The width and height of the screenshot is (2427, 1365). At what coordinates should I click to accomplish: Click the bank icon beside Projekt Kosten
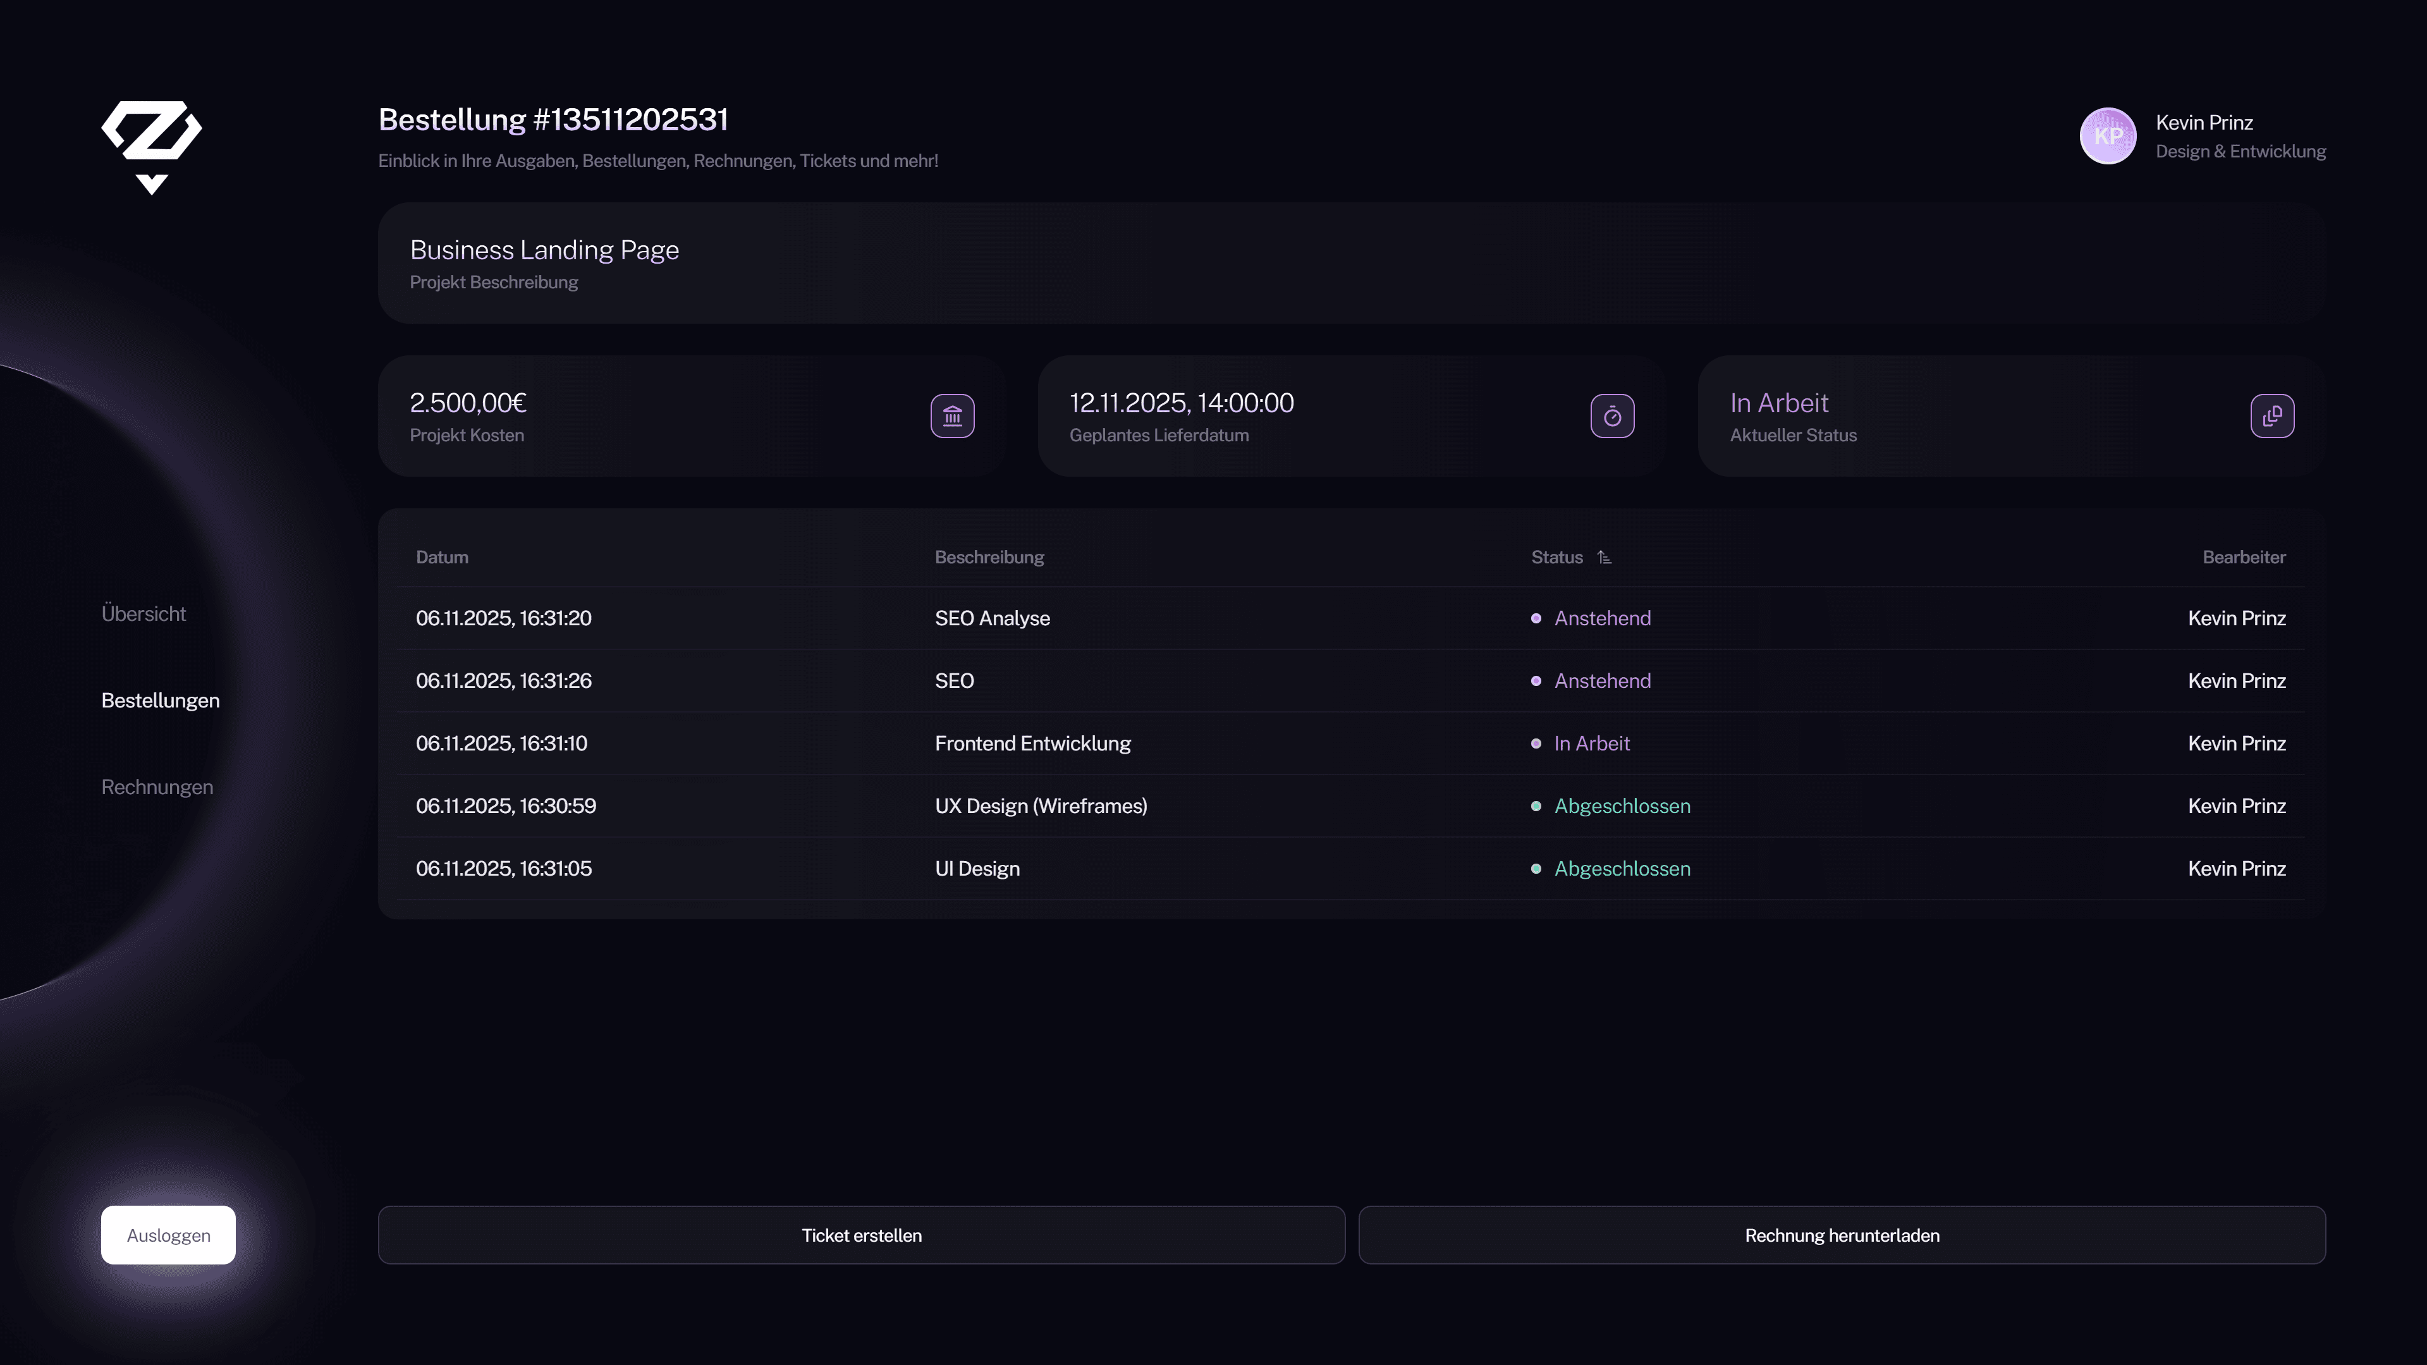(951, 415)
